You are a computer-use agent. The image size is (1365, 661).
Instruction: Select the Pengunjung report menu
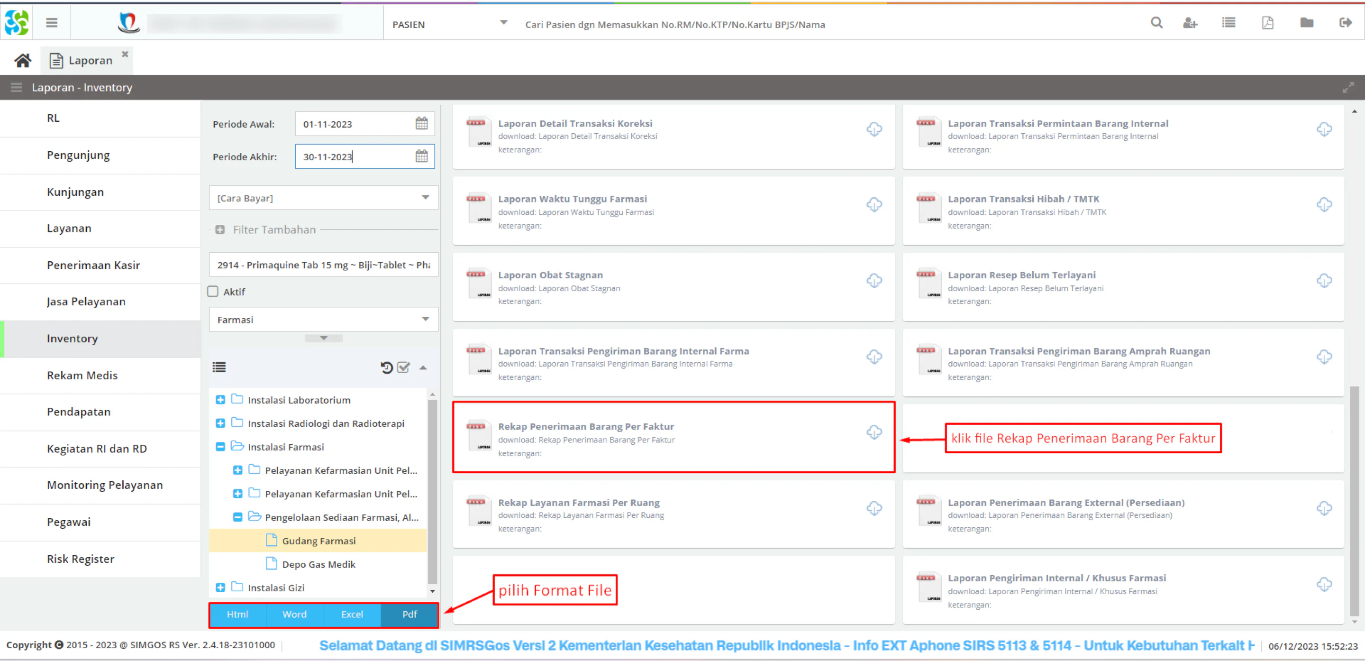click(100, 156)
